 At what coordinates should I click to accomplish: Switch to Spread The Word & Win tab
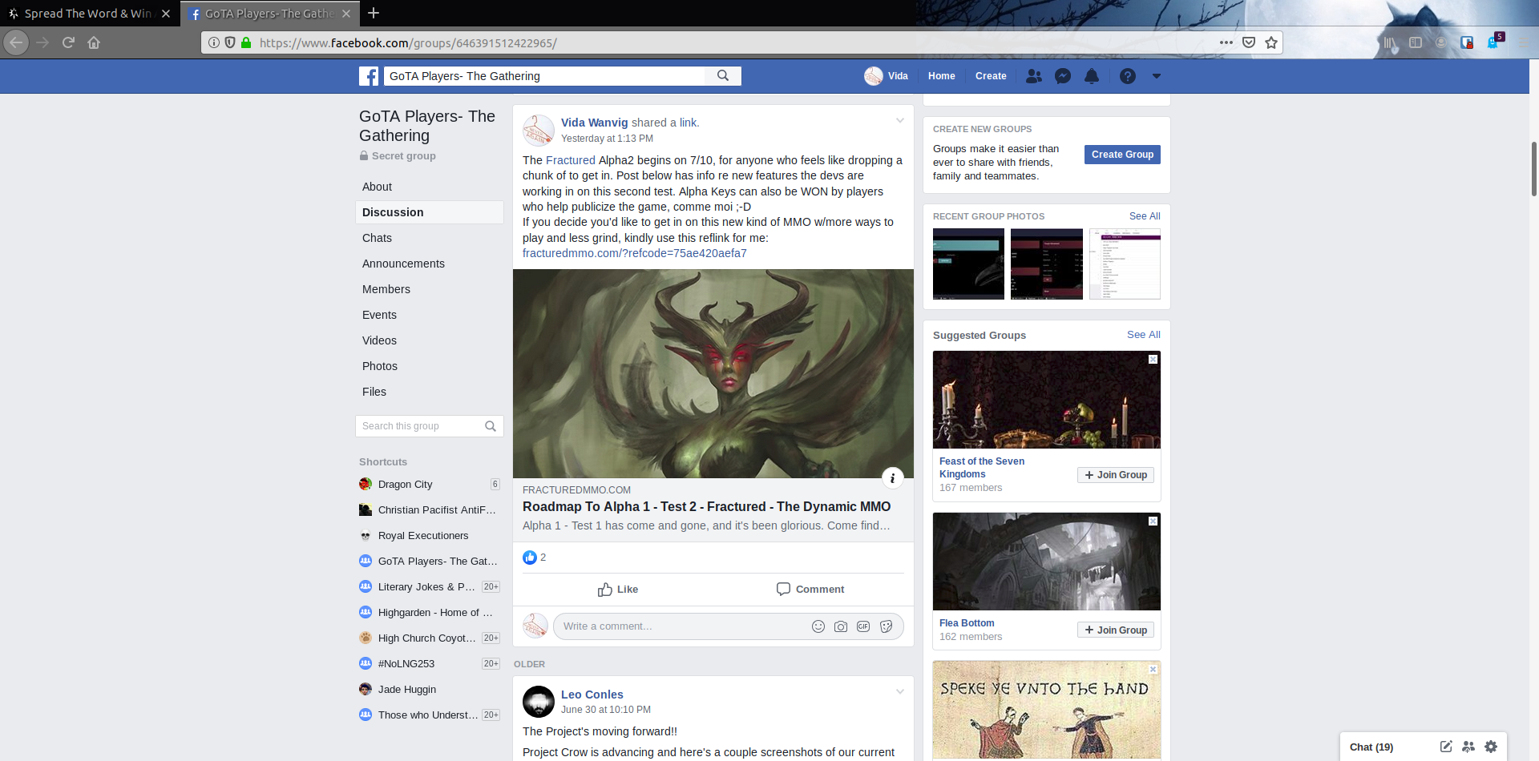coord(88,14)
